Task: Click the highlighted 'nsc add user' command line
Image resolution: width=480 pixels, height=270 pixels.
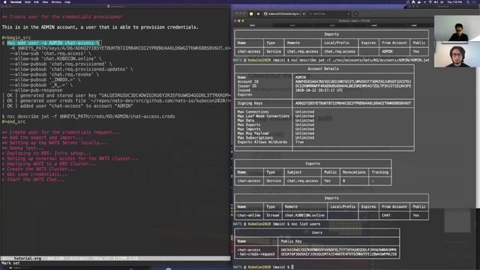Action: coord(54,43)
